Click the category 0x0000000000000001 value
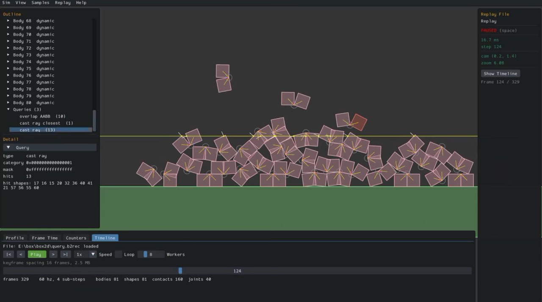This screenshot has height=302, width=542. [x=49, y=163]
